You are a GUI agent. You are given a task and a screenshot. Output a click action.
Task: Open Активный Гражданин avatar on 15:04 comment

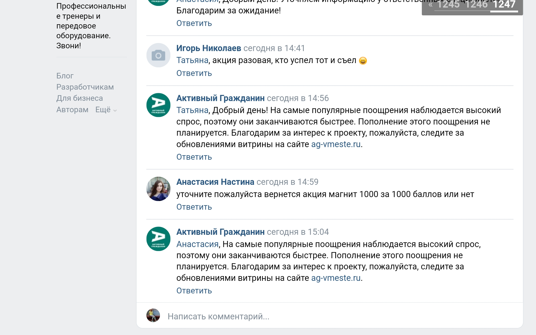158,239
